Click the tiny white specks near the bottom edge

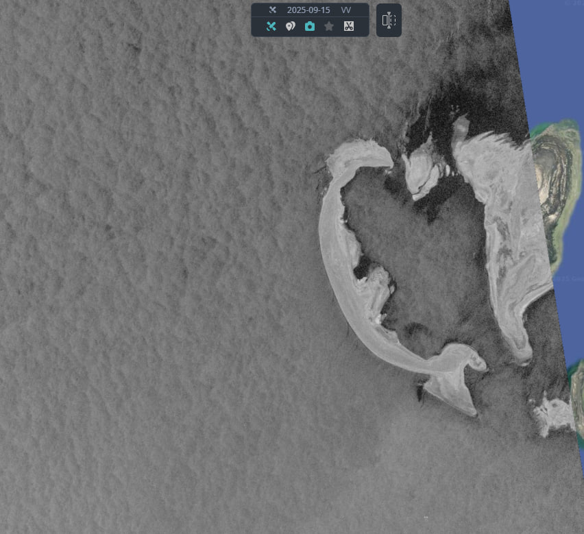coord(426,518)
